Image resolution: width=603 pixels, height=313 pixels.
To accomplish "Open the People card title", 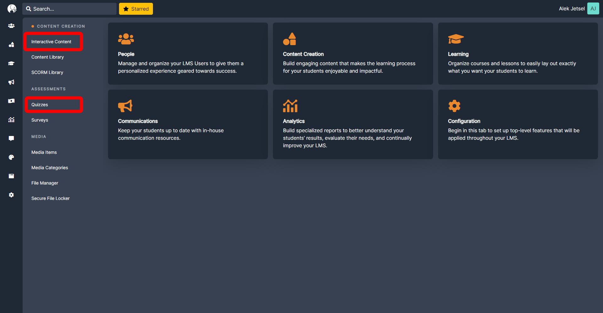I will pos(126,54).
